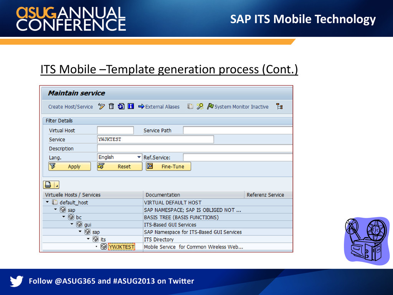Click the SAP NAMESPACE; SAP IS OBLIGED text
Image resolution: width=393 pixels, height=295 pixels.
tap(193, 210)
